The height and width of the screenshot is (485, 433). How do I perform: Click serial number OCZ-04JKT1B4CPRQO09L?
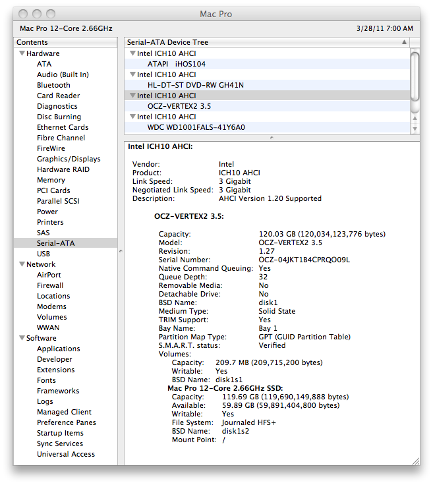pyautogui.click(x=304, y=260)
